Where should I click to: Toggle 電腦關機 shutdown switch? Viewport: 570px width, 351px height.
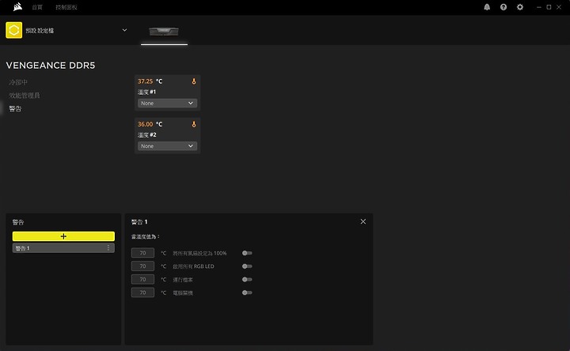click(x=247, y=292)
